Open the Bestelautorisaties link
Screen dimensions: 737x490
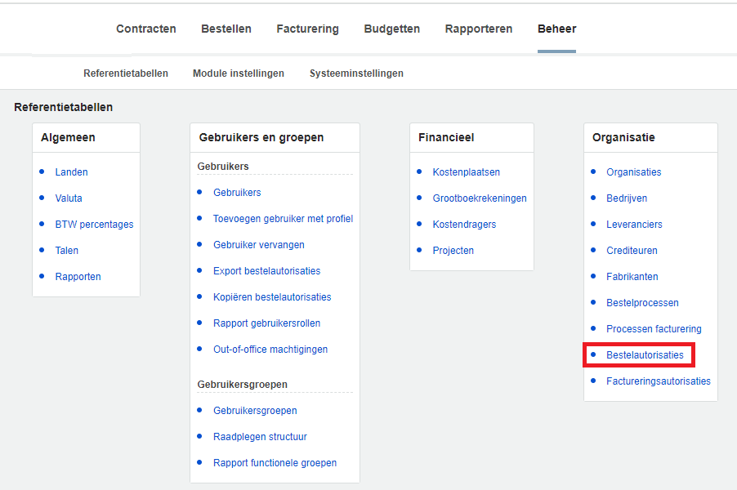click(645, 355)
